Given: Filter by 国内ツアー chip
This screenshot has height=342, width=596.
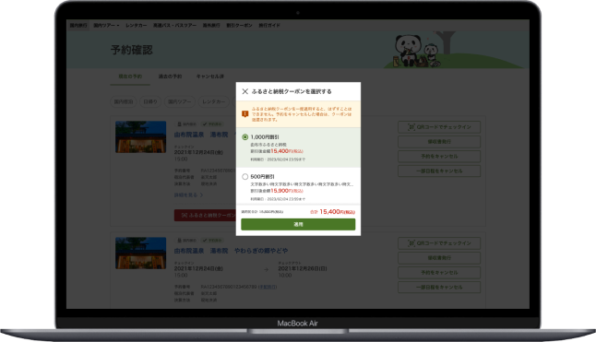Looking at the screenshot, I should (x=180, y=101).
